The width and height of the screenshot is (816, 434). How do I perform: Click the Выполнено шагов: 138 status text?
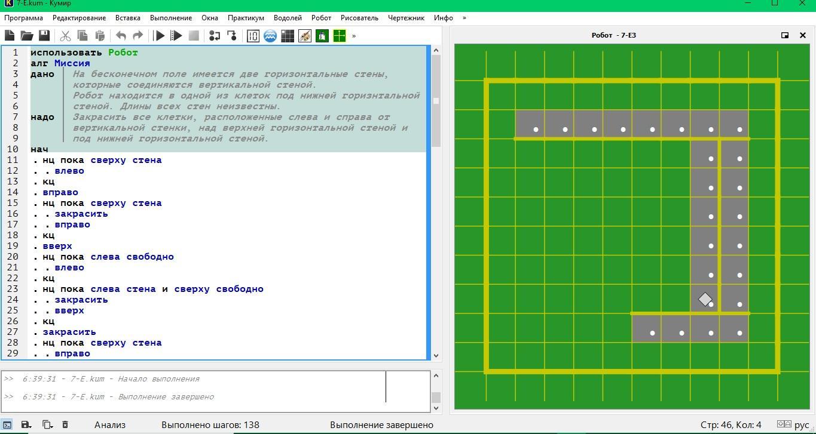point(210,425)
